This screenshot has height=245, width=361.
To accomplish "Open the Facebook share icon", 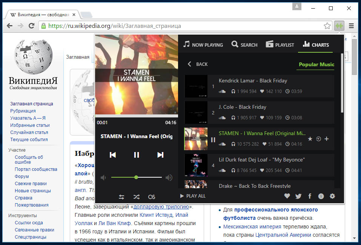I will point(310,196).
